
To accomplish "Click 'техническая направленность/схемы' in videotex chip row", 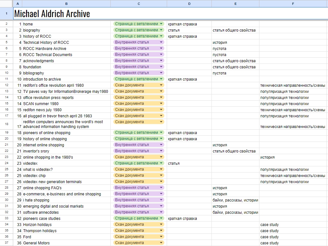I will tap(293, 176).
